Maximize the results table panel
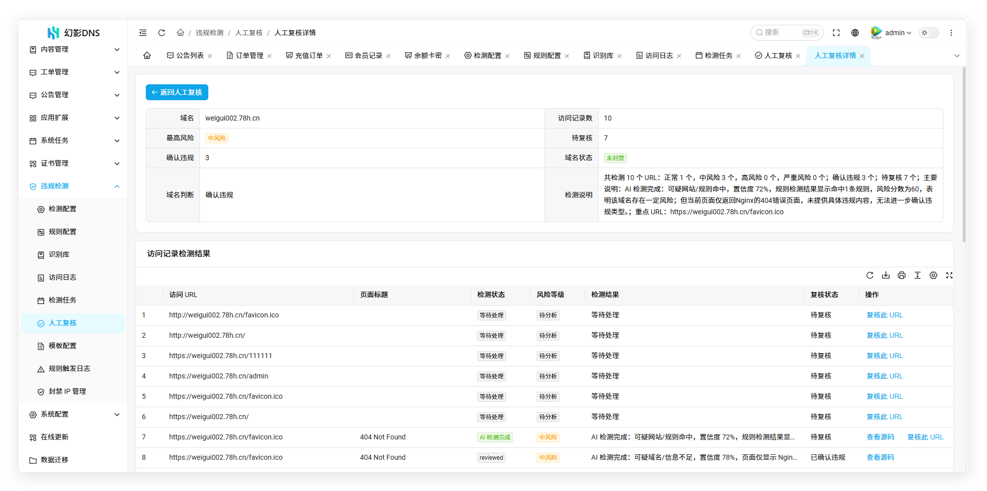Viewport: 987px width, 491px height. [x=949, y=275]
